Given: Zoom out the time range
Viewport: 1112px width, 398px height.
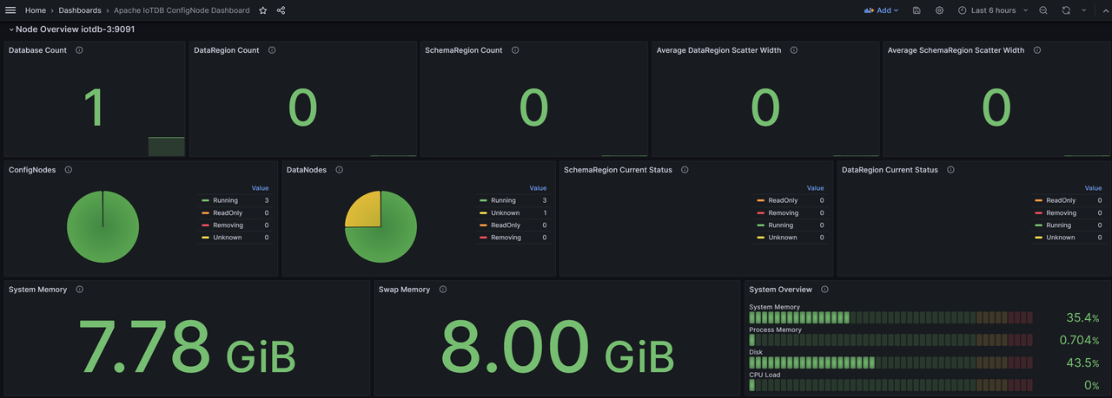Looking at the screenshot, I should 1043,10.
